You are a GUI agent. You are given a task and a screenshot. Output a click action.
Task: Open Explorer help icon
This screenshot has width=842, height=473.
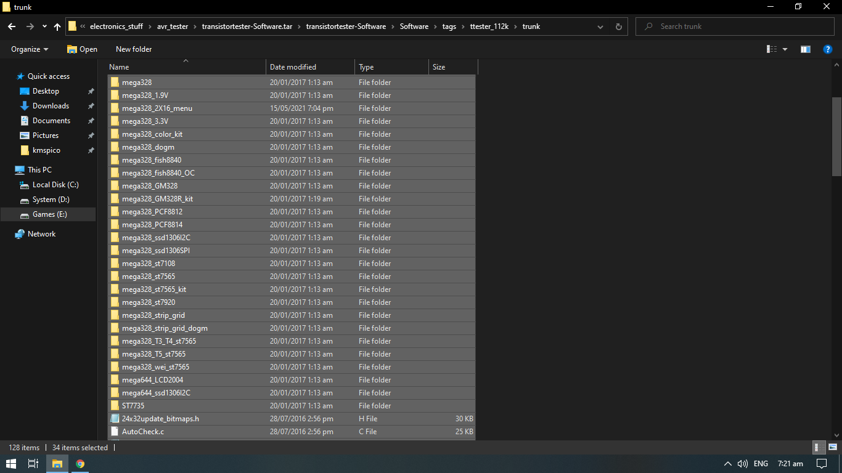pos(828,49)
